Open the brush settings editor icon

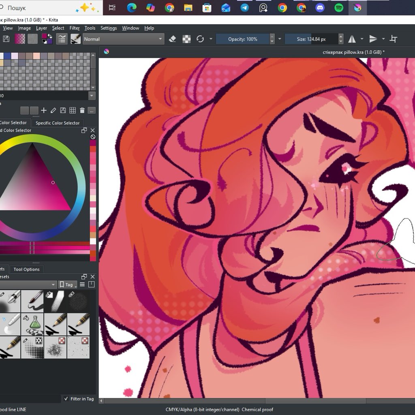pos(62,39)
